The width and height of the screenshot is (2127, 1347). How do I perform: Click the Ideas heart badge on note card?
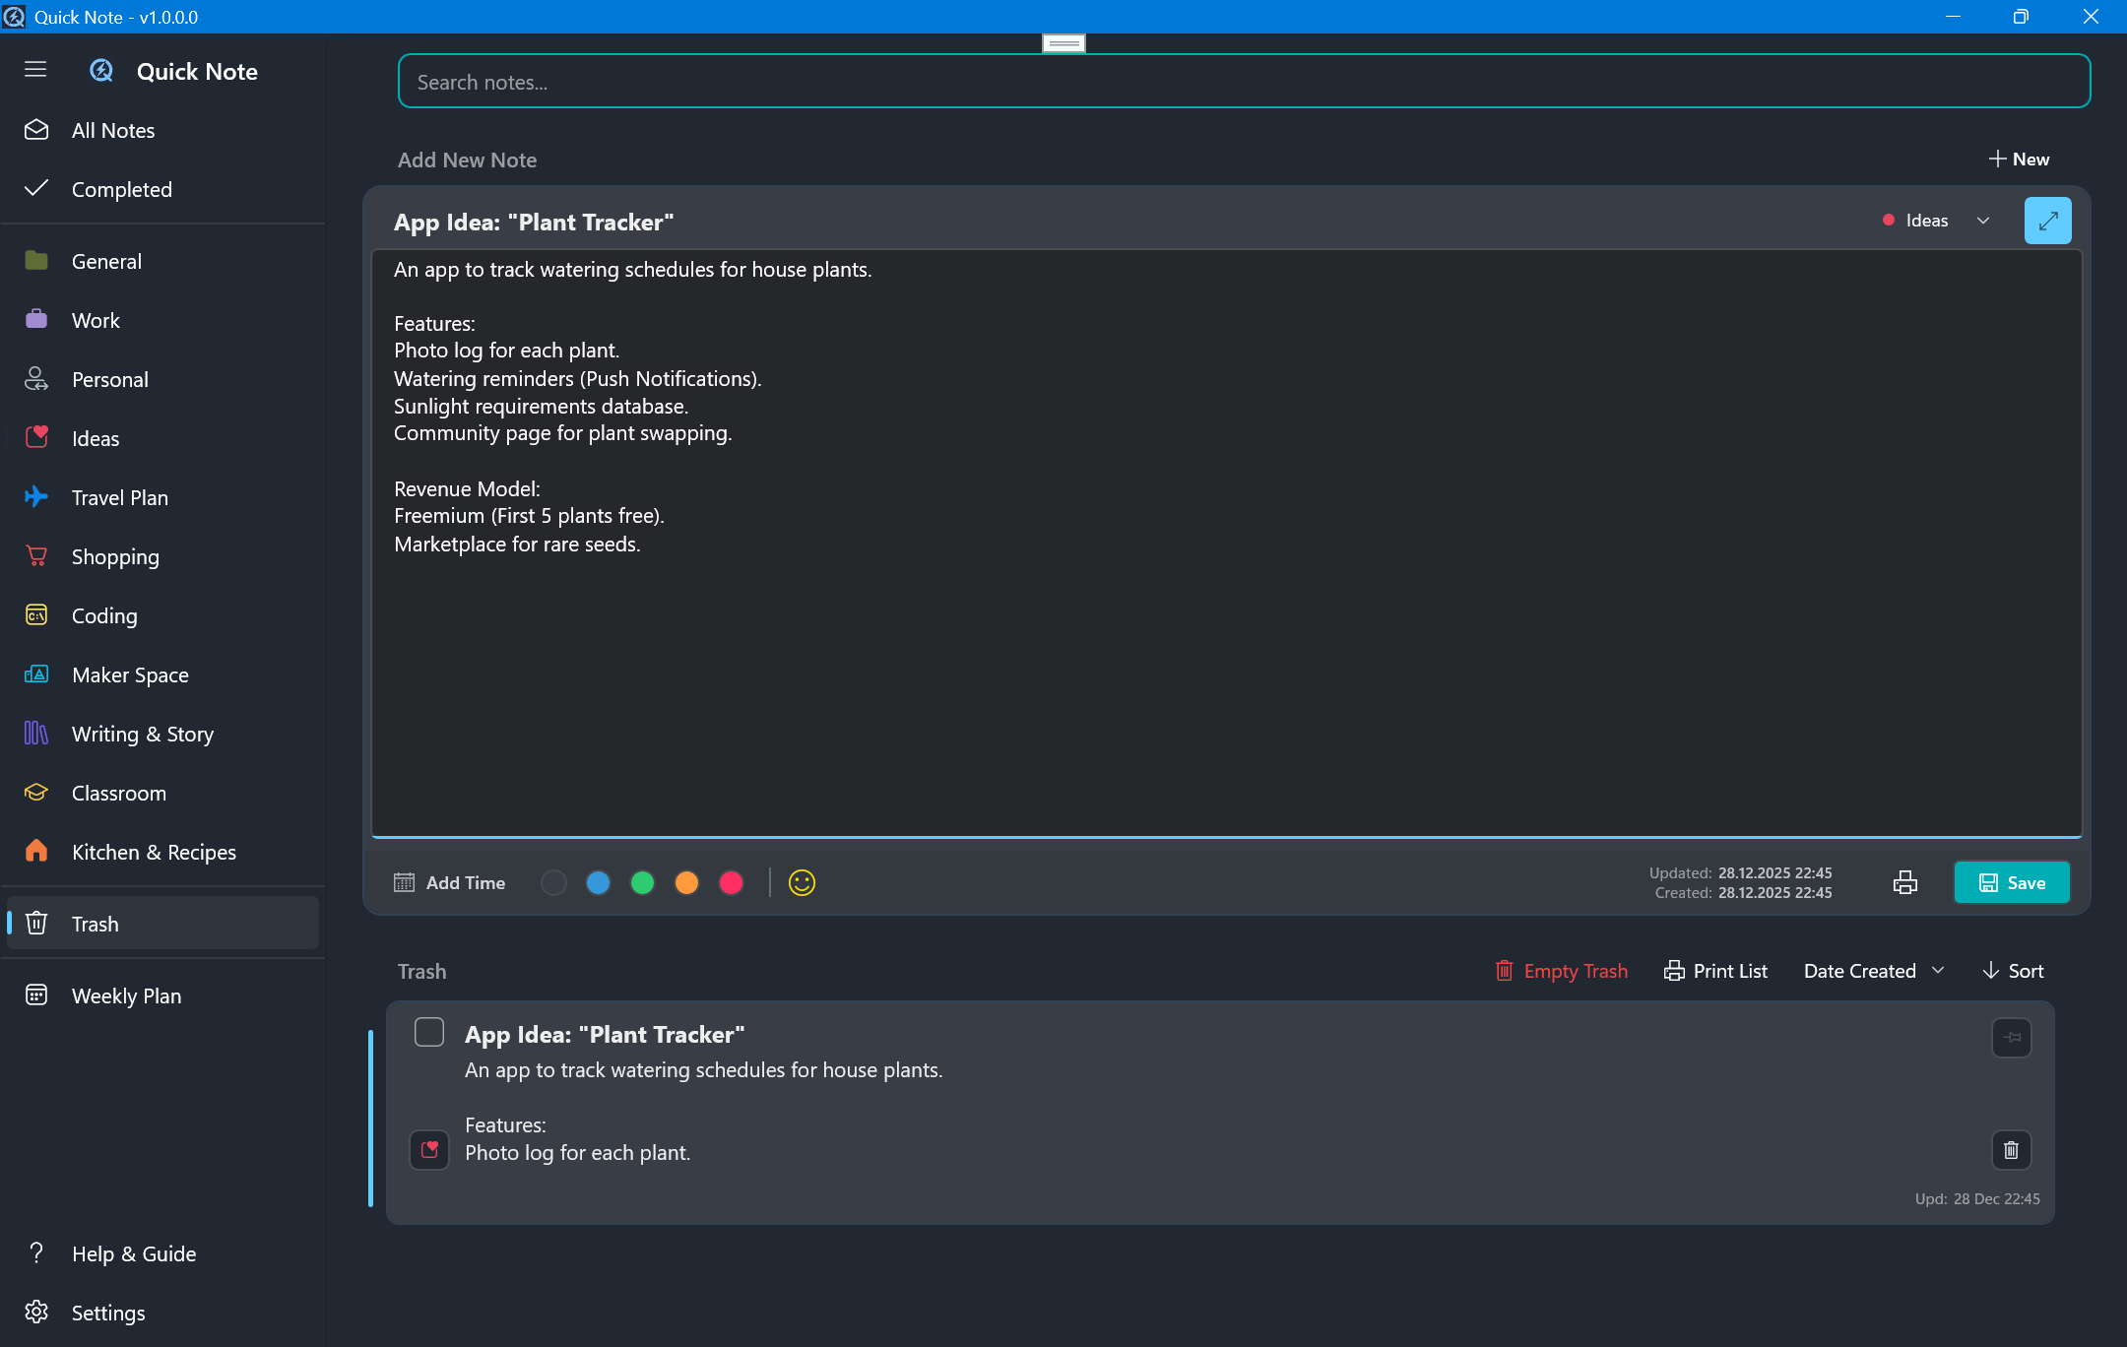[x=429, y=1149]
